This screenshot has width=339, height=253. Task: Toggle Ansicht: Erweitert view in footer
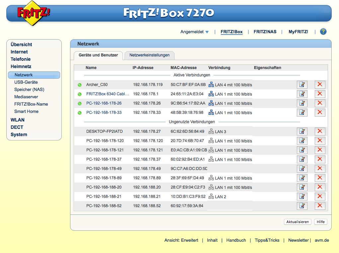181,240
